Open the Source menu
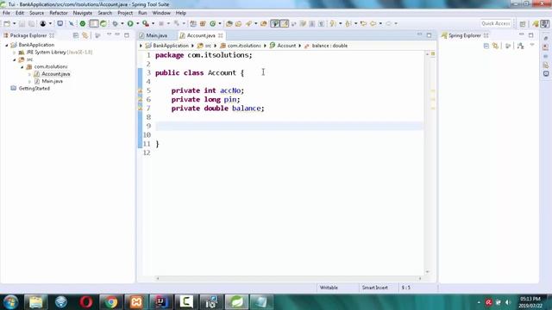 (x=36, y=13)
